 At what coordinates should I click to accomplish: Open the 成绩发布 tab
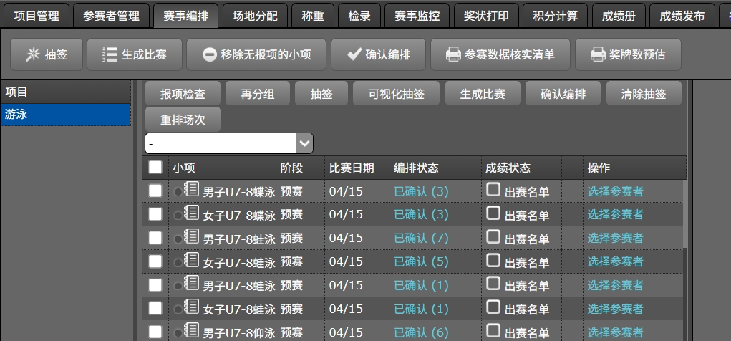click(x=682, y=15)
